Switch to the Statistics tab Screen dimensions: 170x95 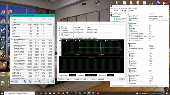[x=94, y=38]
